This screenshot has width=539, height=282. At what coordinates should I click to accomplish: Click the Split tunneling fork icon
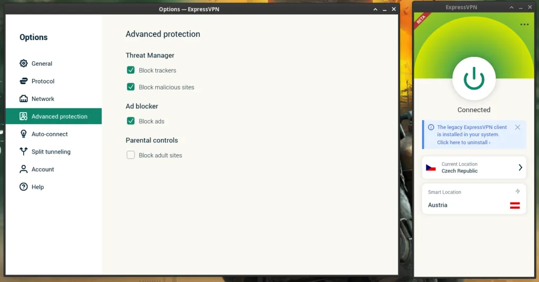(23, 152)
